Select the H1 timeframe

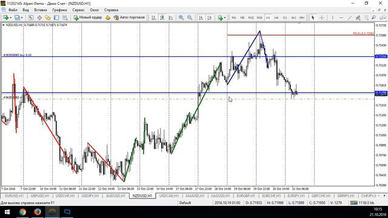(x=268, y=18)
